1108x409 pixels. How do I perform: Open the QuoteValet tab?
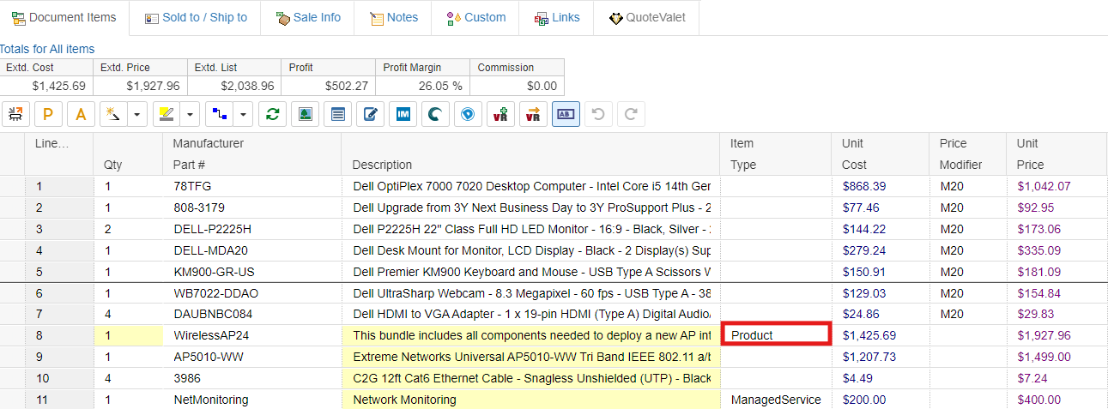click(646, 17)
